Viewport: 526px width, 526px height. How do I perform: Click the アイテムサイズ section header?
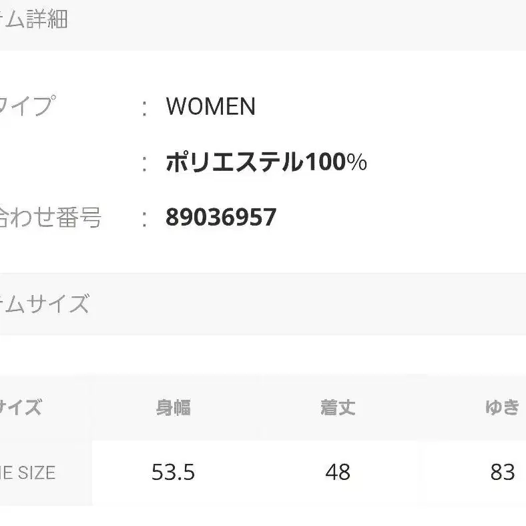click(43, 304)
